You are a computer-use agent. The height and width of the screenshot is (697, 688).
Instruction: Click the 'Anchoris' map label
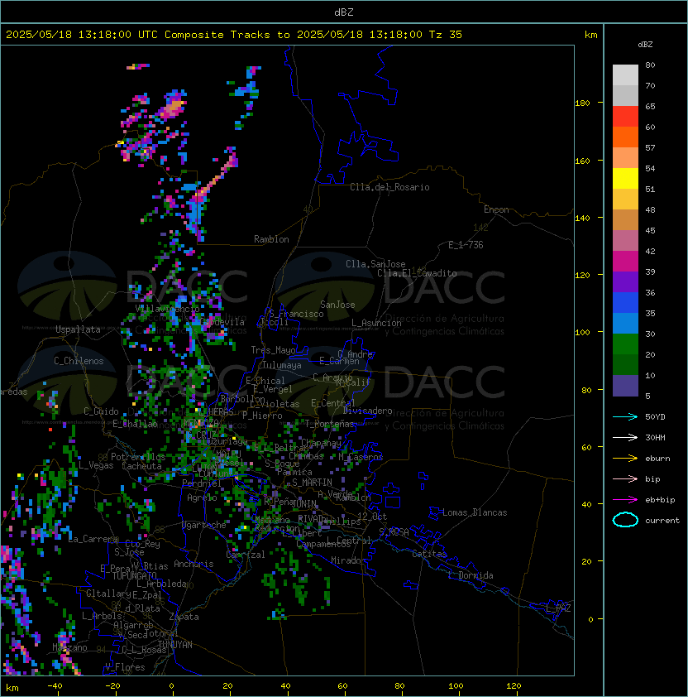point(193,564)
